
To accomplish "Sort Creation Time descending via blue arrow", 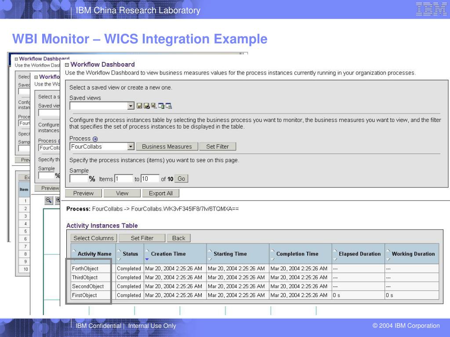I will pyautogui.click(x=147, y=259).
